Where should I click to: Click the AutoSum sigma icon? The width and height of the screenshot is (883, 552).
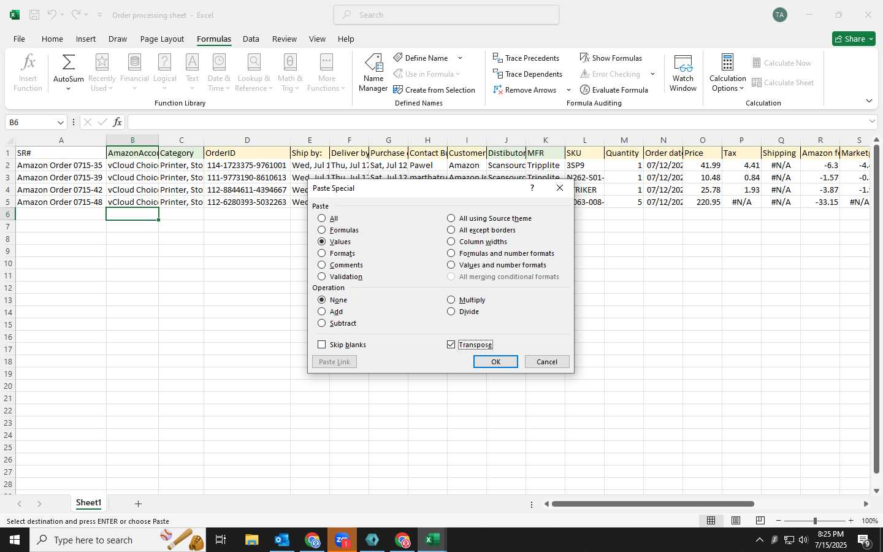[69, 62]
